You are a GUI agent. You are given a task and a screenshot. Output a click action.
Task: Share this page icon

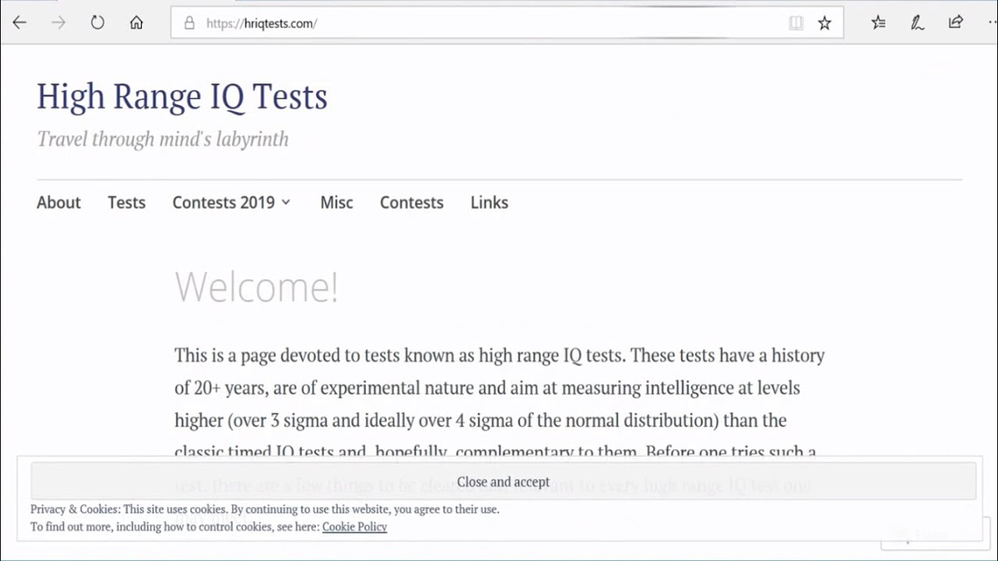click(956, 23)
